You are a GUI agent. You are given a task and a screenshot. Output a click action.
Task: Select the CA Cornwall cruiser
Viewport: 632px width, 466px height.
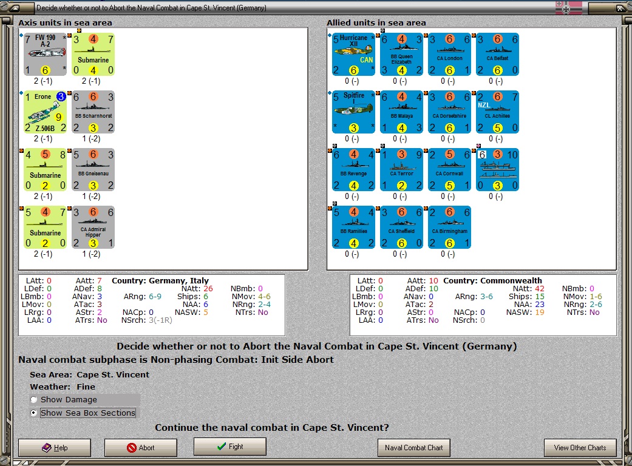pos(449,169)
